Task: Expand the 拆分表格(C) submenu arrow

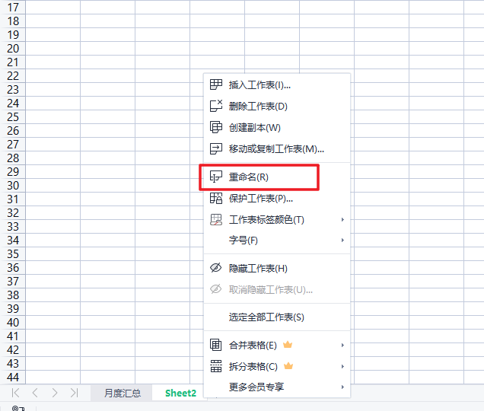Action: tap(342, 366)
